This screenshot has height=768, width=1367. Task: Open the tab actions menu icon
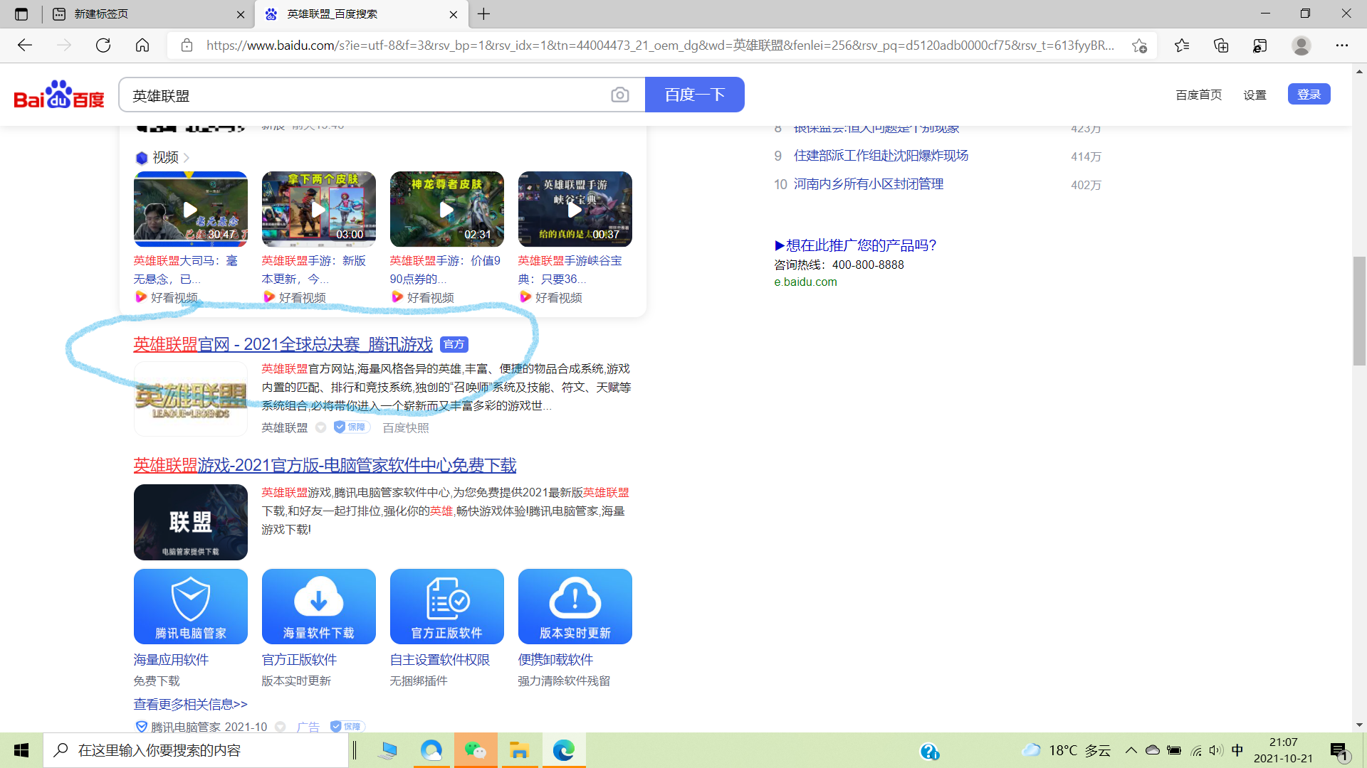(x=21, y=14)
